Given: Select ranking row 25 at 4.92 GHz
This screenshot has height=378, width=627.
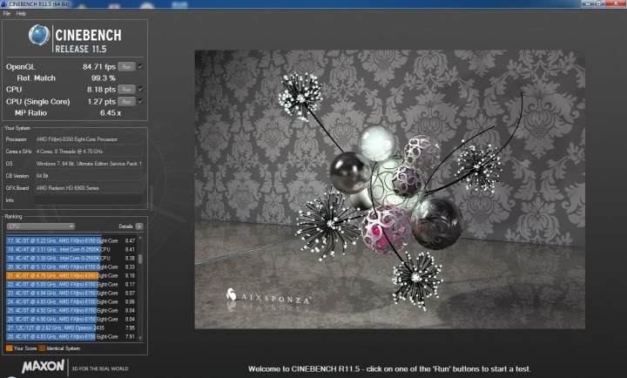Looking at the screenshot, I should [x=71, y=311].
